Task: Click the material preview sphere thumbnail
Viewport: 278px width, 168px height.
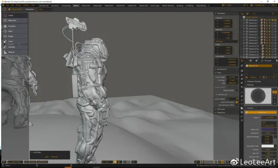Action: pyautogui.click(x=258, y=96)
